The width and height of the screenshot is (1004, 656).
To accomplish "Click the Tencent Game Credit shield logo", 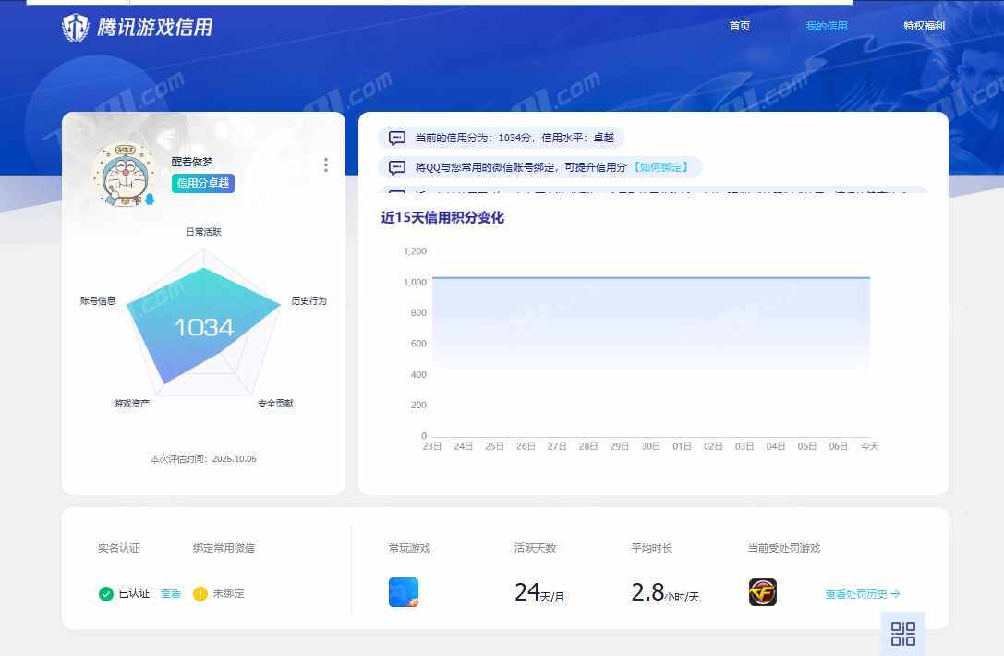I will (76, 27).
